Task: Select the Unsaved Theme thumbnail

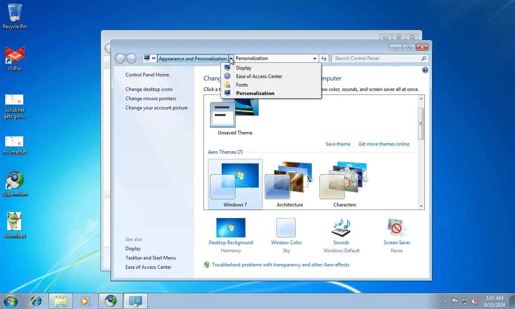Action: (x=235, y=117)
